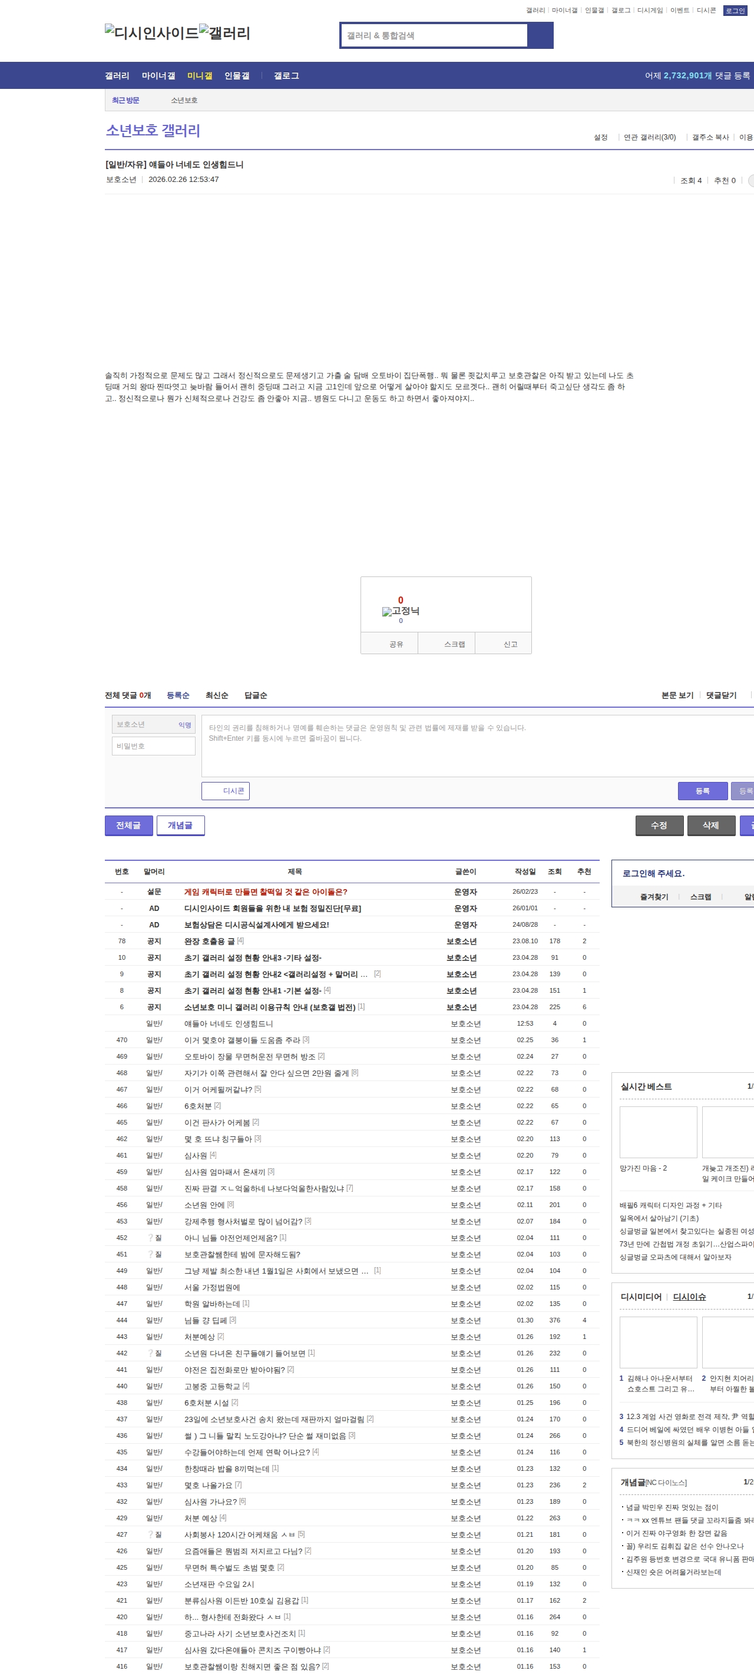Click the 비밀번호 password input field
The width and height of the screenshot is (754, 1674).
coord(153,746)
